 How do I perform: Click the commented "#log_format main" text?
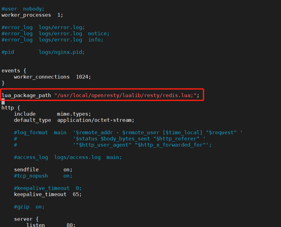(40, 132)
